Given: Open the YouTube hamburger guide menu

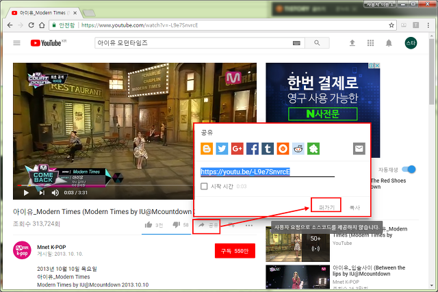Looking at the screenshot, I should click(16, 43).
